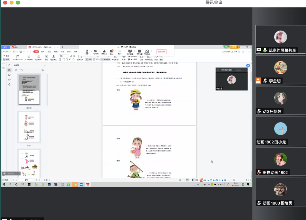
Task: Open the chat icon with notification badge
Action: 111,51
